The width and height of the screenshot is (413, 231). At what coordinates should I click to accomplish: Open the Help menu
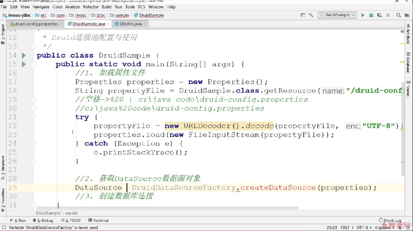point(171,7)
